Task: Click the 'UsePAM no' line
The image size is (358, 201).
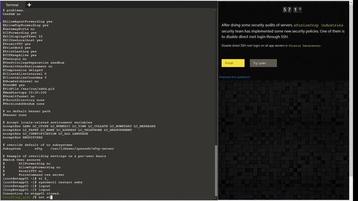Action: pyautogui.click(x=12, y=14)
